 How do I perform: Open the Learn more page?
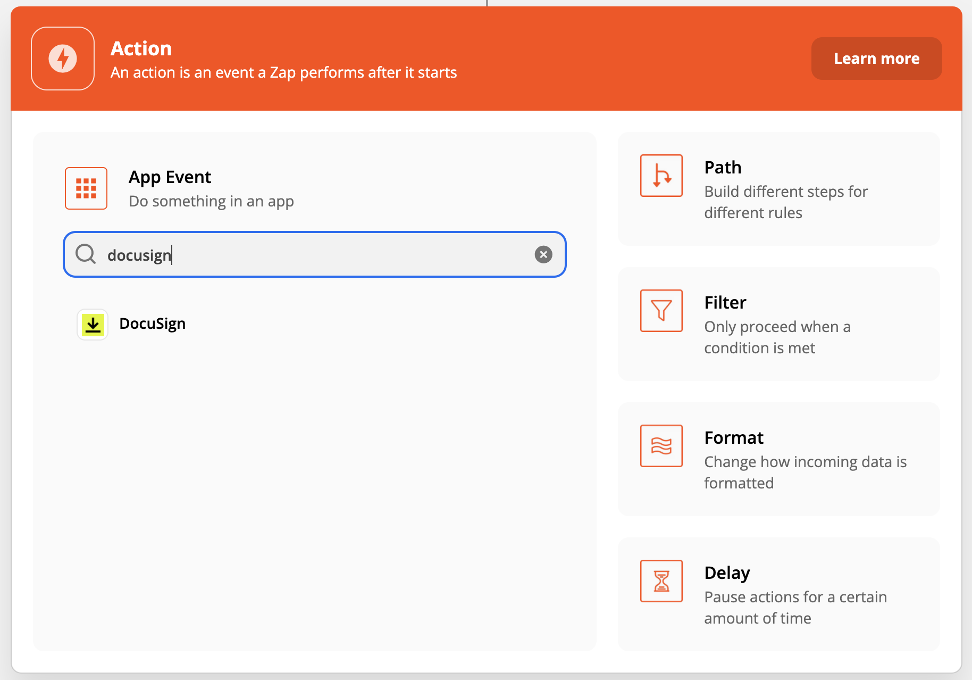click(x=876, y=59)
